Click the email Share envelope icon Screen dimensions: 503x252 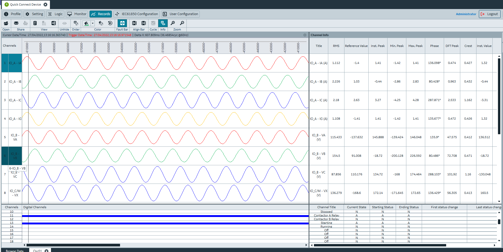pos(16,23)
